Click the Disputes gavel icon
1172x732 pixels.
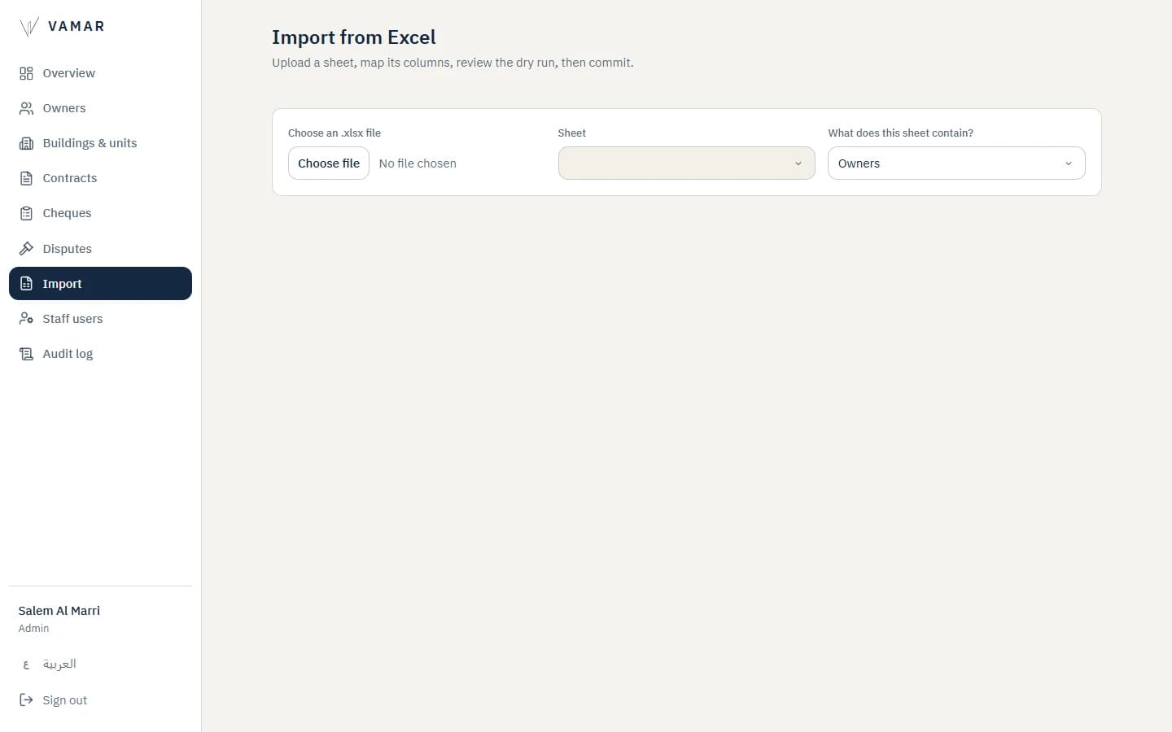26,249
